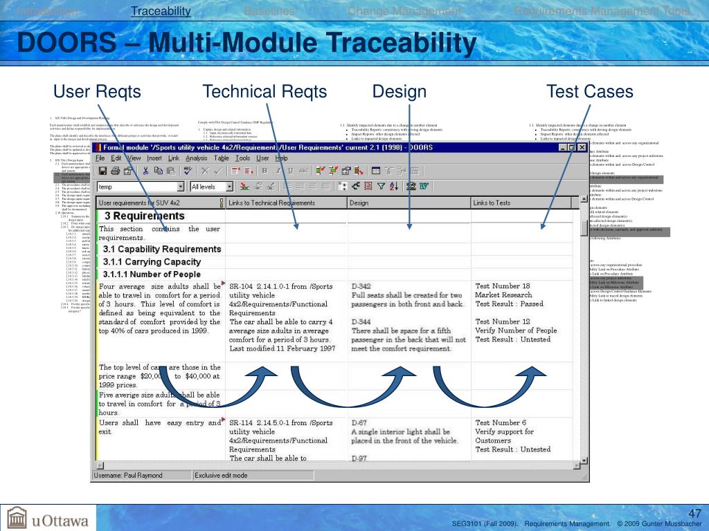
Task: Click the insert table icon
Action: click(376, 171)
